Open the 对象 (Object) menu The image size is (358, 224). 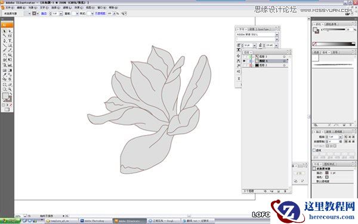[33, 8]
